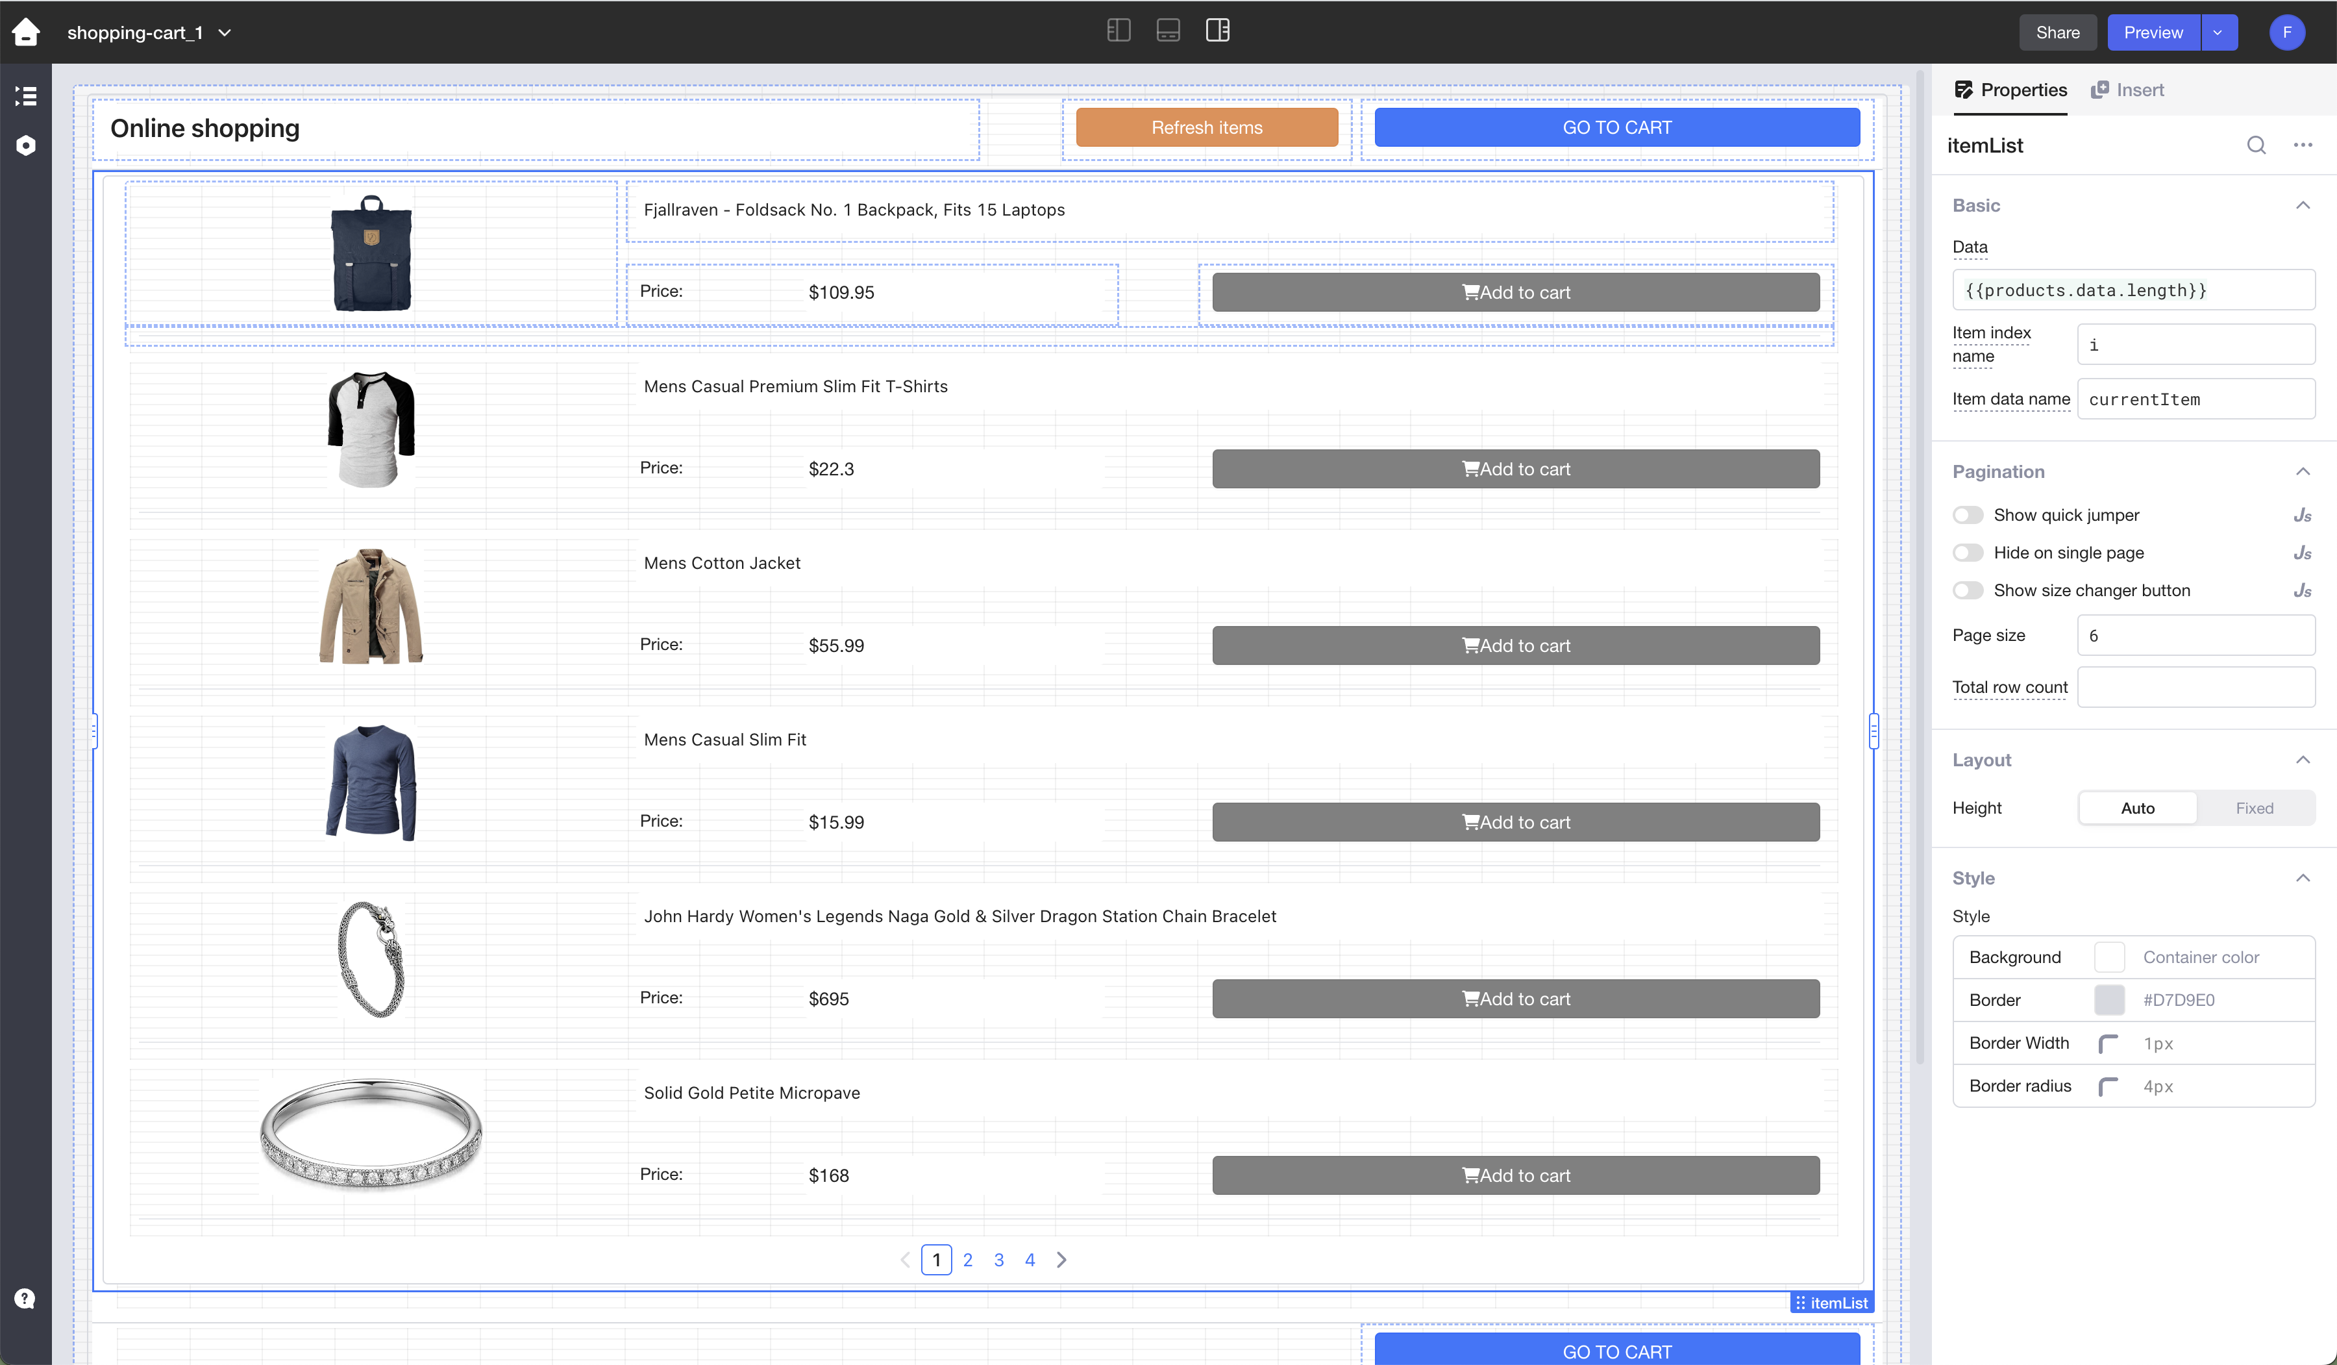Open the component tree sidebar icon
The height and width of the screenshot is (1365, 2337).
26,95
